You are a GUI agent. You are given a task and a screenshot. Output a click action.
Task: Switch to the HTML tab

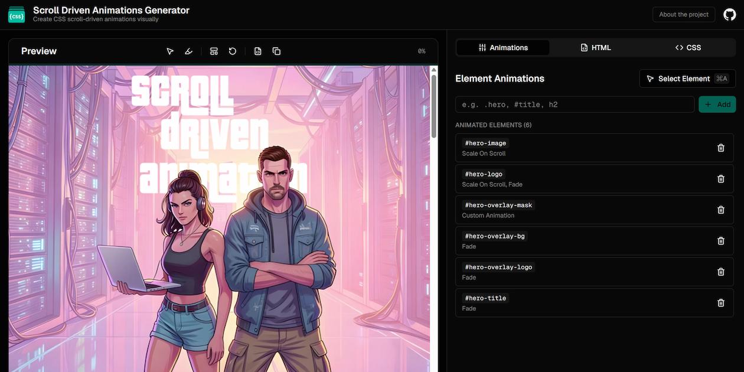596,48
